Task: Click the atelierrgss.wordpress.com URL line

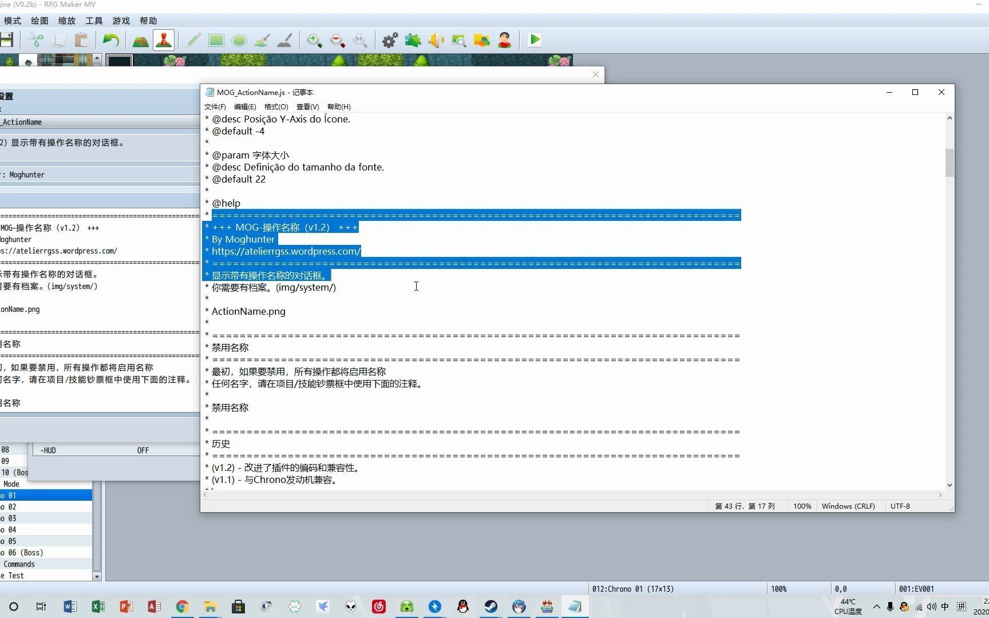Action: point(286,251)
